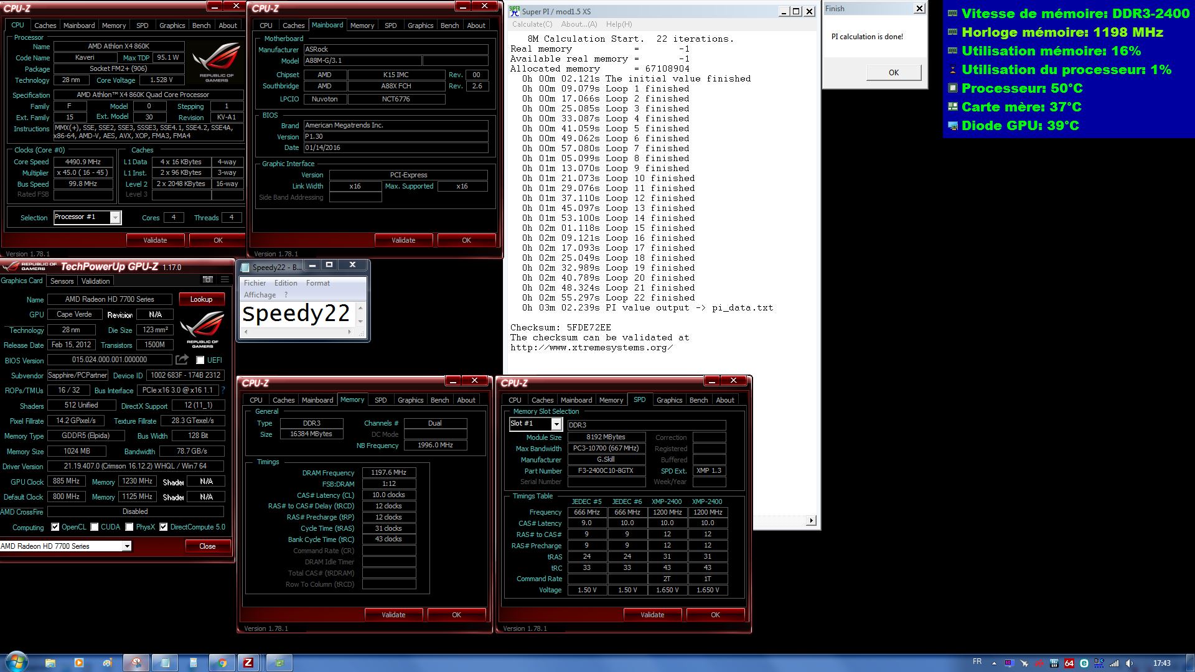Click the Core Speed value 4490.9 MHz
The height and width of the screenshot is (672, 1195).
(x=83, y=162)
